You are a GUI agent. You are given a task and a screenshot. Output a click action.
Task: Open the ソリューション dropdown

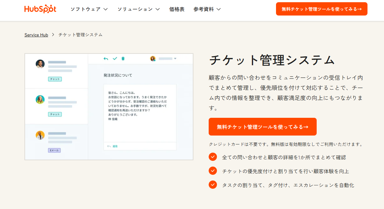tap(138, 9)
